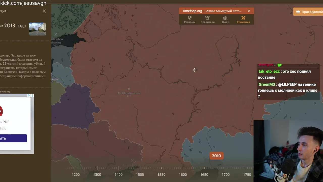The width and height of the screenshot is (323, 182).
Task: Click the orange Присоединиться button
Action: [x=308, y=12]
